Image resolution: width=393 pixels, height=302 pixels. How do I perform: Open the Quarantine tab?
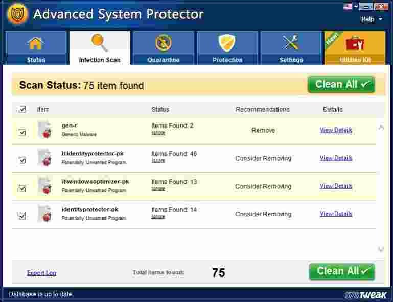164,48
